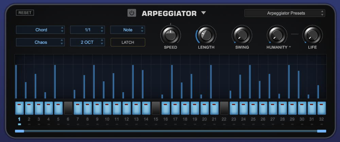Open the ARPEGGIATOR title dropdown arrow

(x=203, y=13)
